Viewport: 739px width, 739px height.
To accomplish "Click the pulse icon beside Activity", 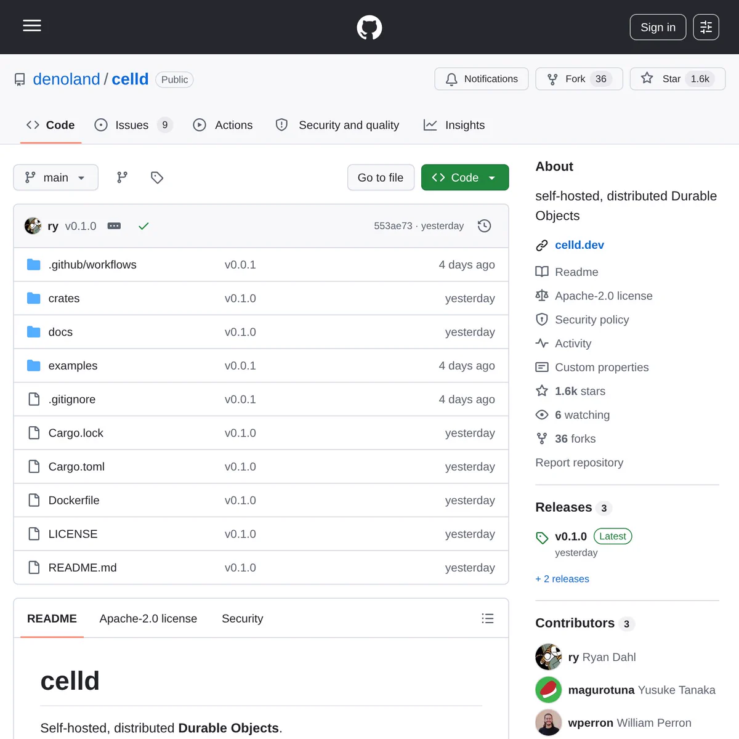I will (542, 344).
